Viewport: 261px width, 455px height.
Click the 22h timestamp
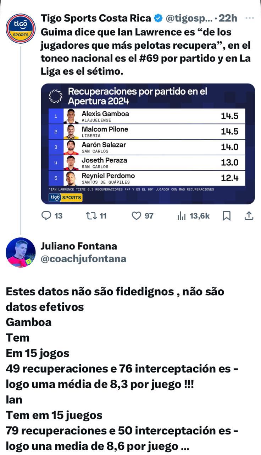(x=228, y=18)
